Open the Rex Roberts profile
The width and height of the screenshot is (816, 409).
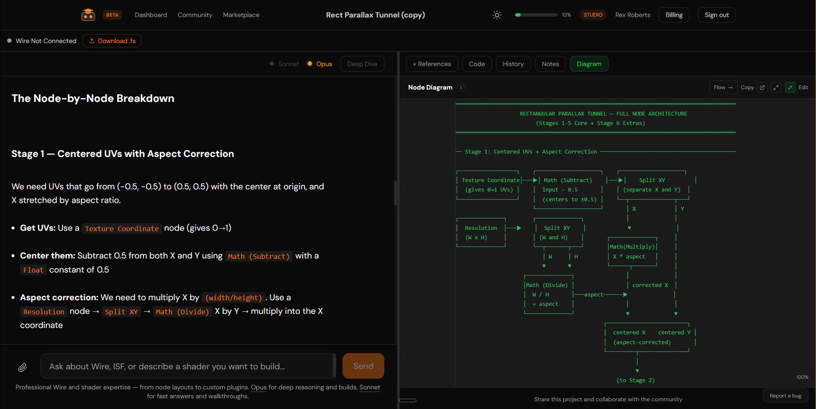click(633, 15)
